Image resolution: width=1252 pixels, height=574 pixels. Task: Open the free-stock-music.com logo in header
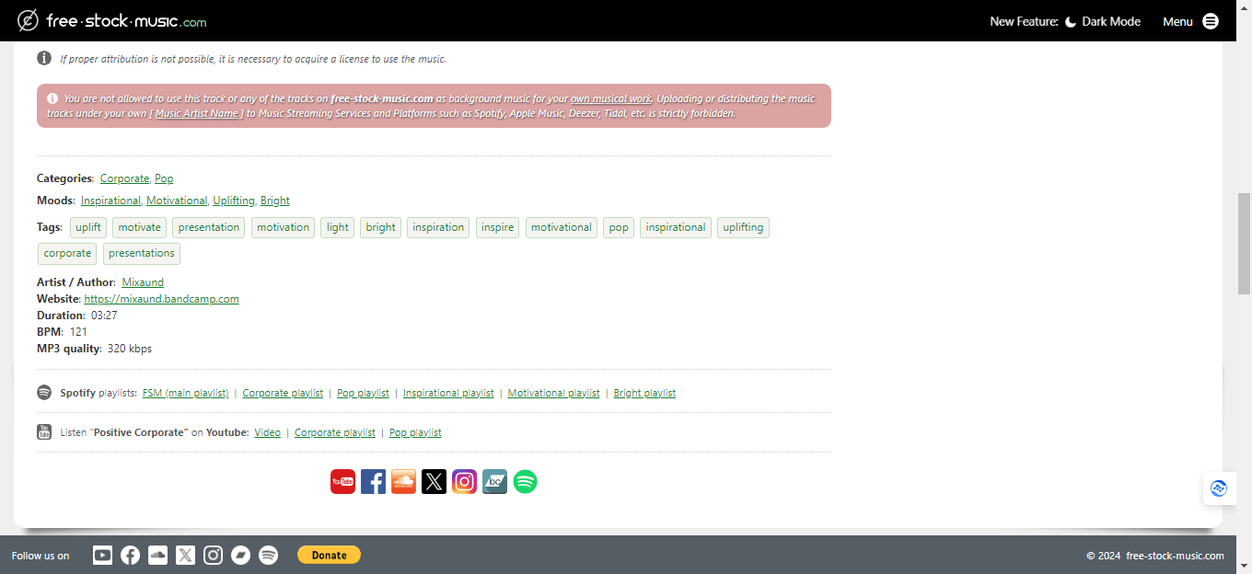tap(112, 20)
